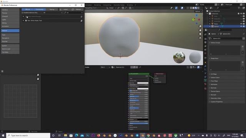
Task: Expand the Custom Properties panel
Action: point(226,102)
